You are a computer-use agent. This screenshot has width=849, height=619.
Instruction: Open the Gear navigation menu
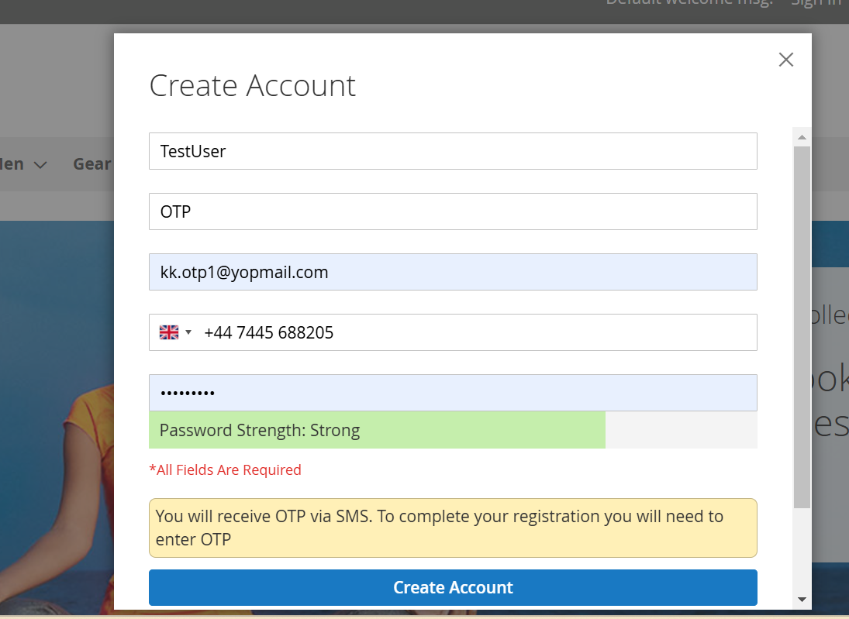point(92,163)
